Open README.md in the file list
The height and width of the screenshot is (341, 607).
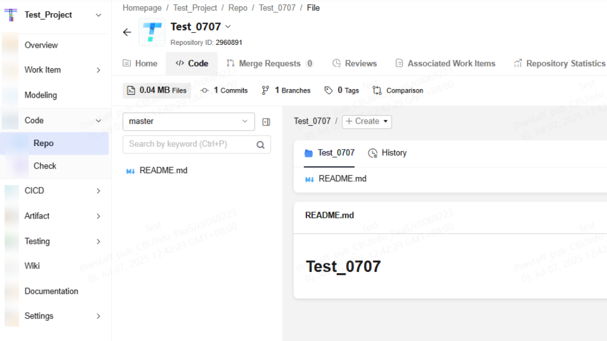(x=342, y=179)
